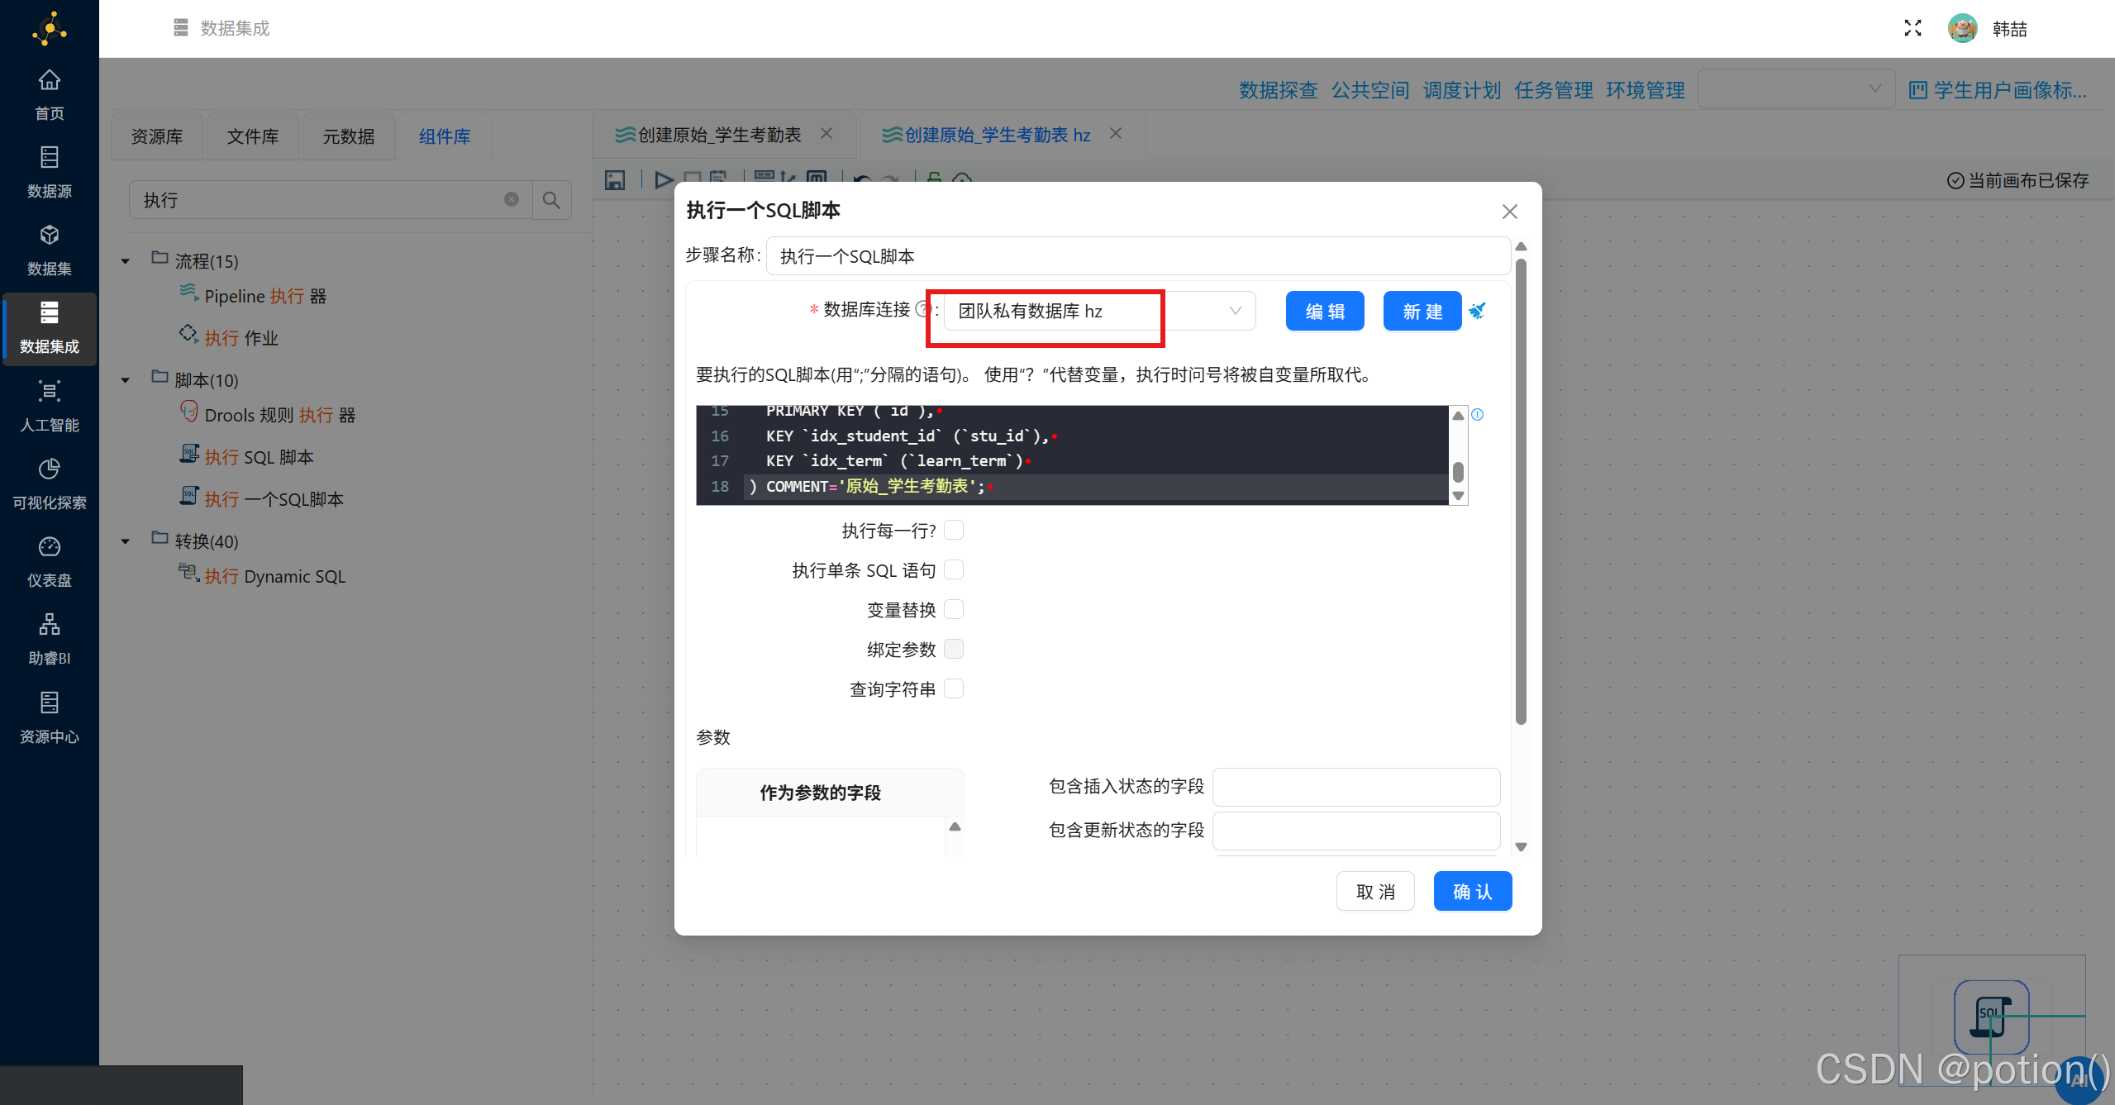The image size is (2115, 1105).
Task: Select 数据集成 in the left sidebar
Action: pyautogui.click(x=50, y=328)
